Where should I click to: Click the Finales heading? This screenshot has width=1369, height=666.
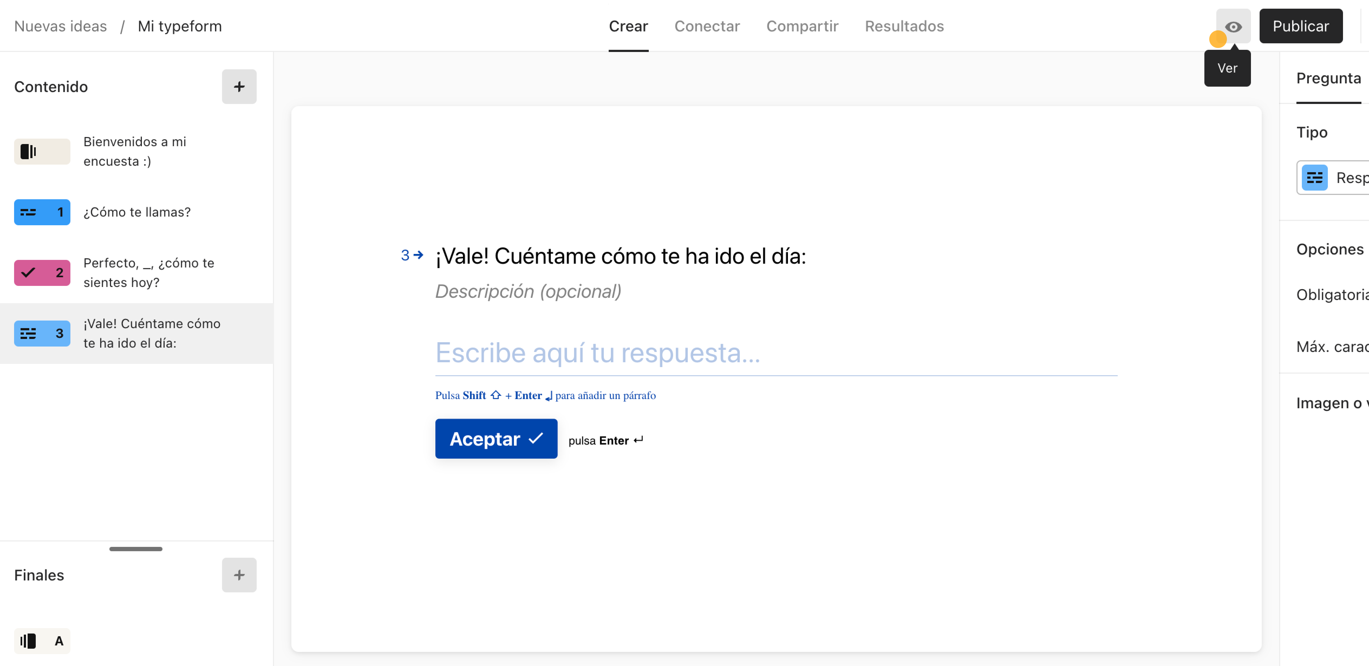(39, 575)
